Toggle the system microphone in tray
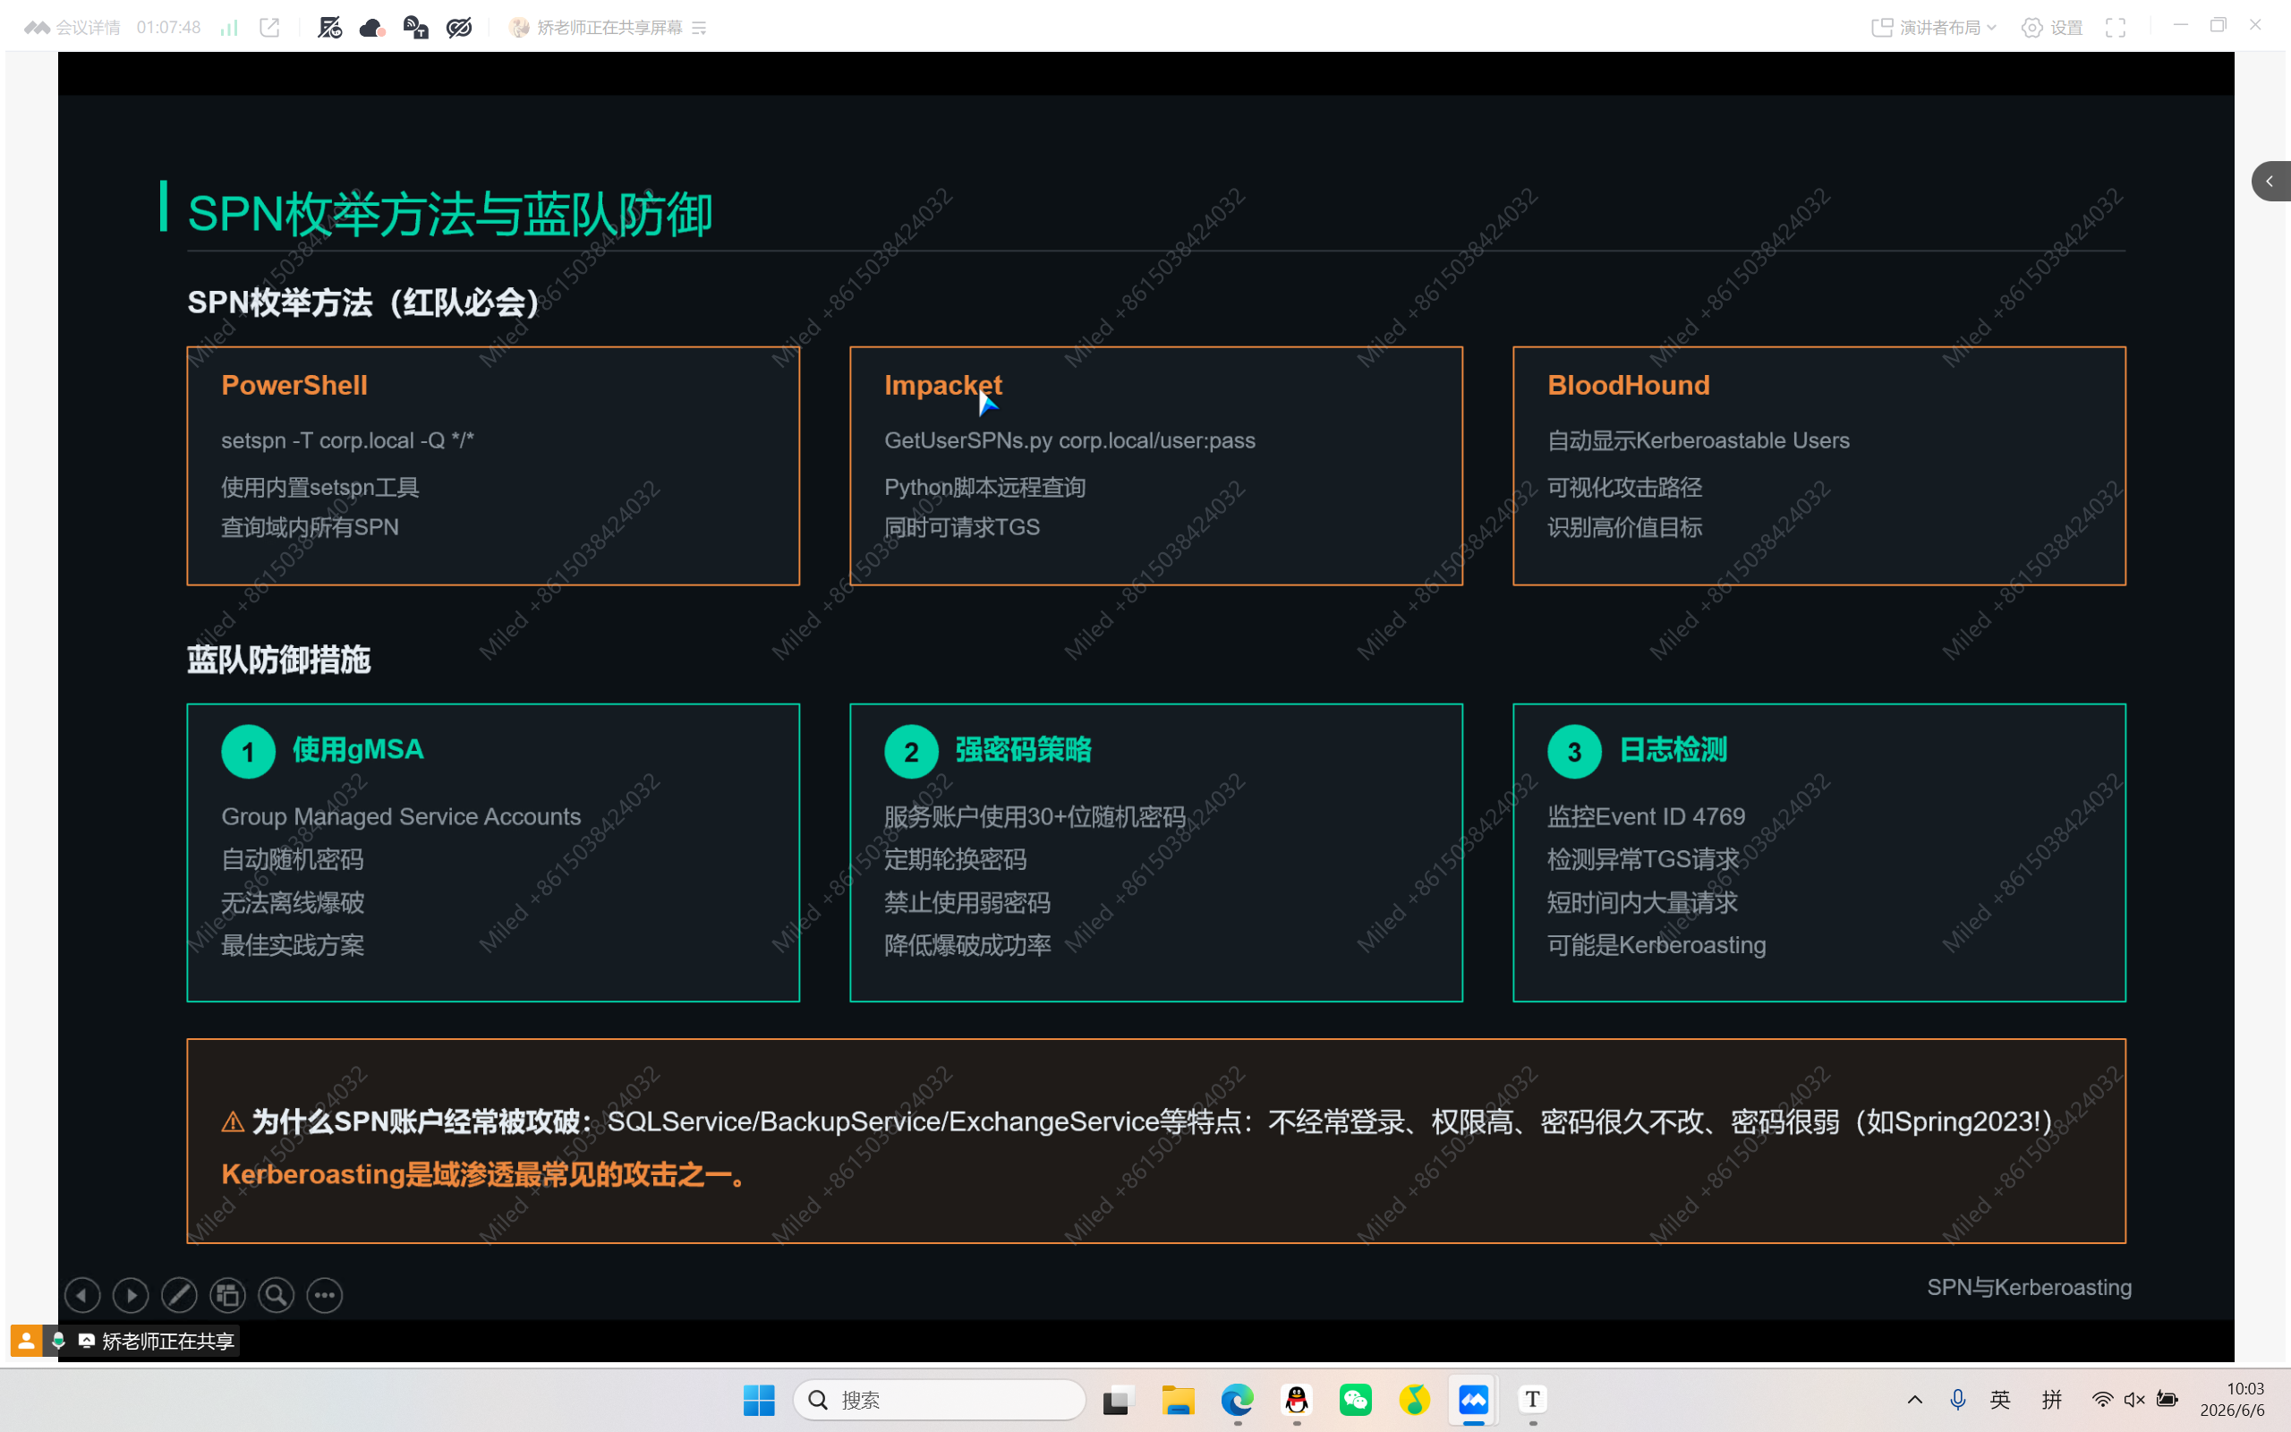The height and width of the screenshot is (1432, 2291). point(1958,1399)
